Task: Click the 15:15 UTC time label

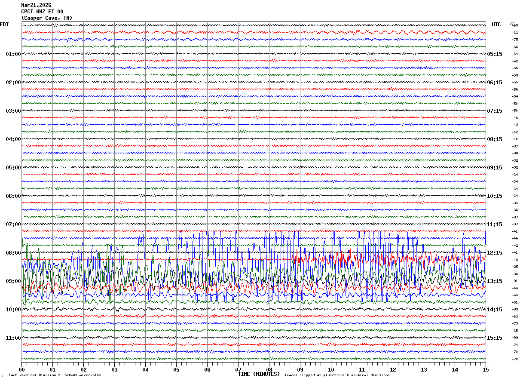Action: [x=495, y=338]
